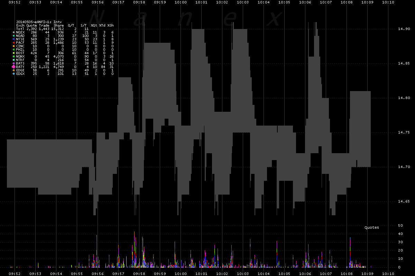The image size is (415, 276).
Task: Click PACF share count 1,486
Action: 59,42
